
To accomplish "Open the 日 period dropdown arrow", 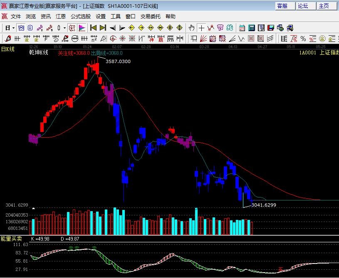I will [x=13, y=28].
